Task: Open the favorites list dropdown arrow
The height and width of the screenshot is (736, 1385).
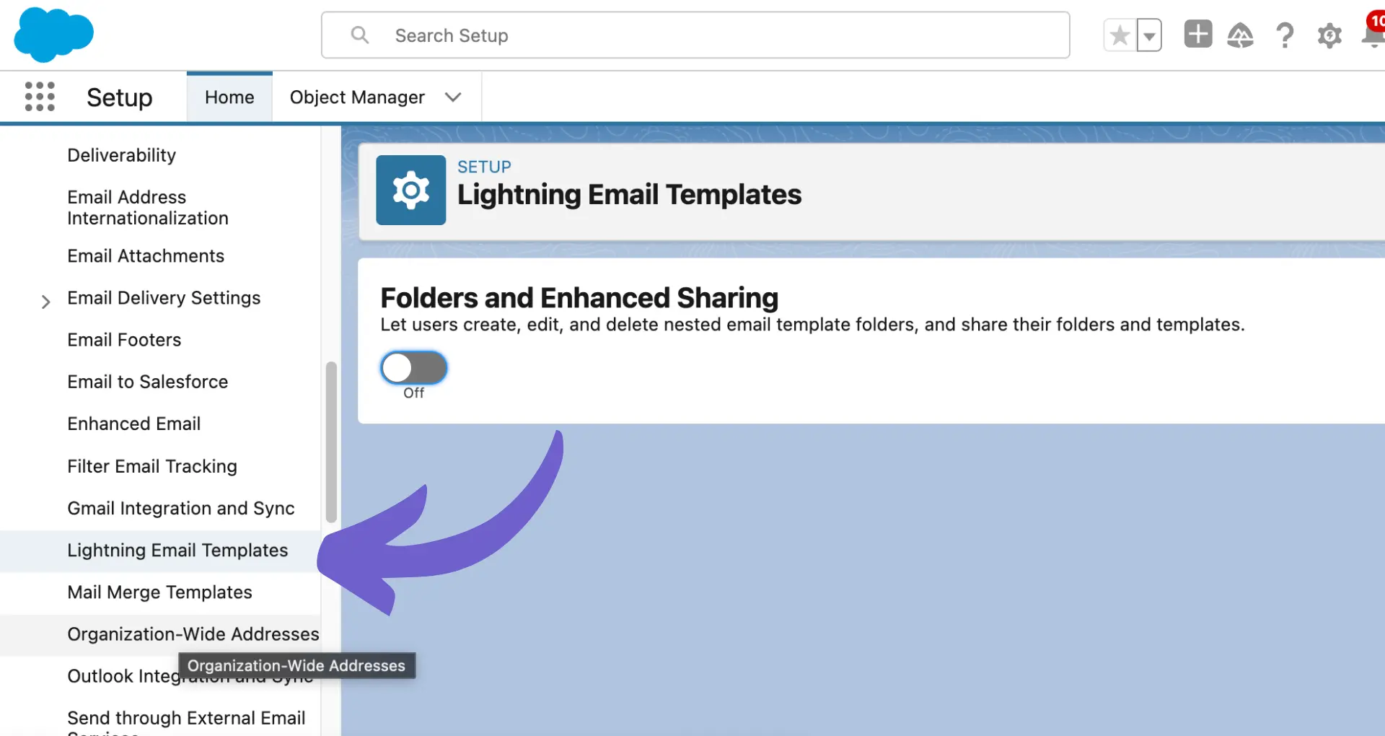Action: tap(1149, 35)
